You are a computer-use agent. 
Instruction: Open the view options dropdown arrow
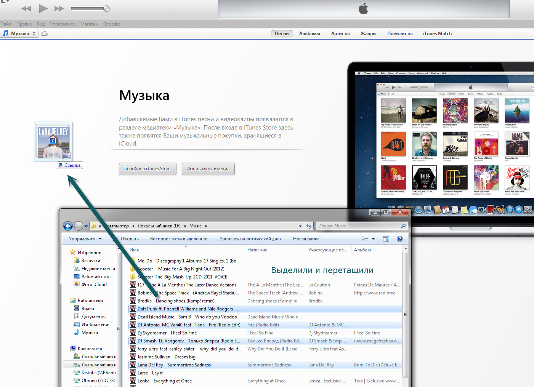click(373, 239)
